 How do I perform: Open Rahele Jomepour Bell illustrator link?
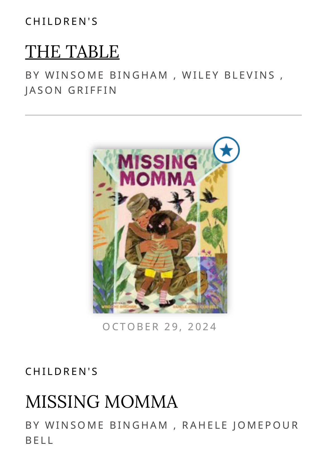tap(240, 425)
